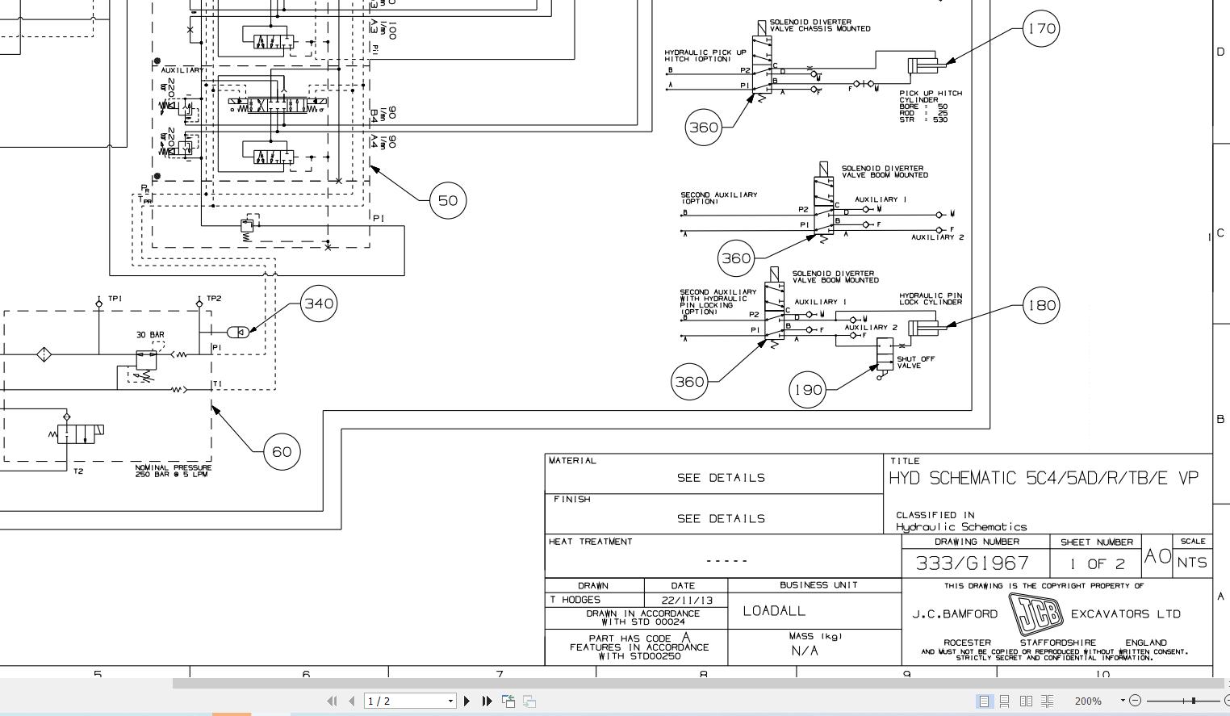Viewport: 1230px width, 716px height.
Task: Click the zoom out minus button
Action: tap(1136, 701)
